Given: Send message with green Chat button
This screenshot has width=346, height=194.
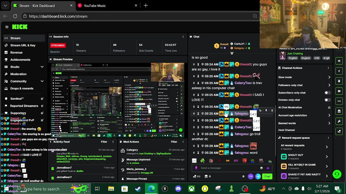Looking at the screenshot, I should click(267, 176).
